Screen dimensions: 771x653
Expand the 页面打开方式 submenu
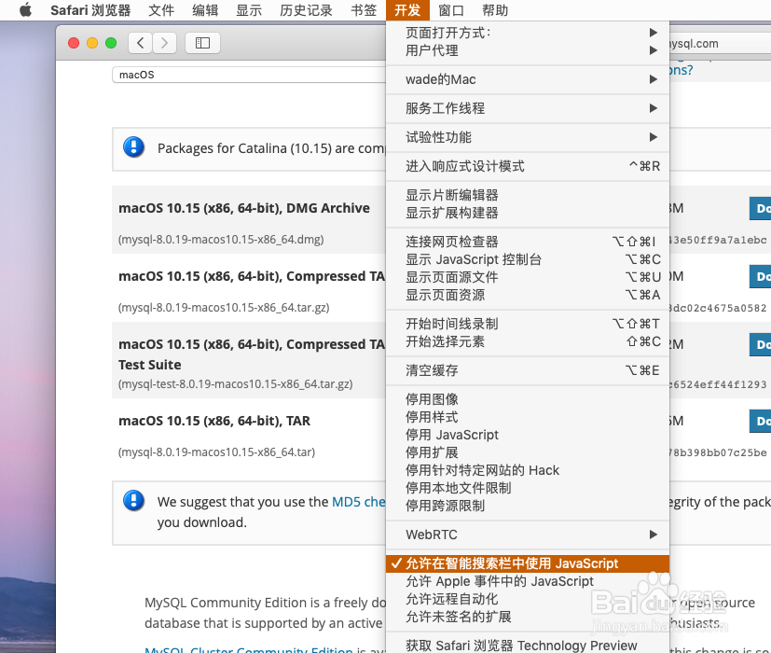(x=528, y=33)
